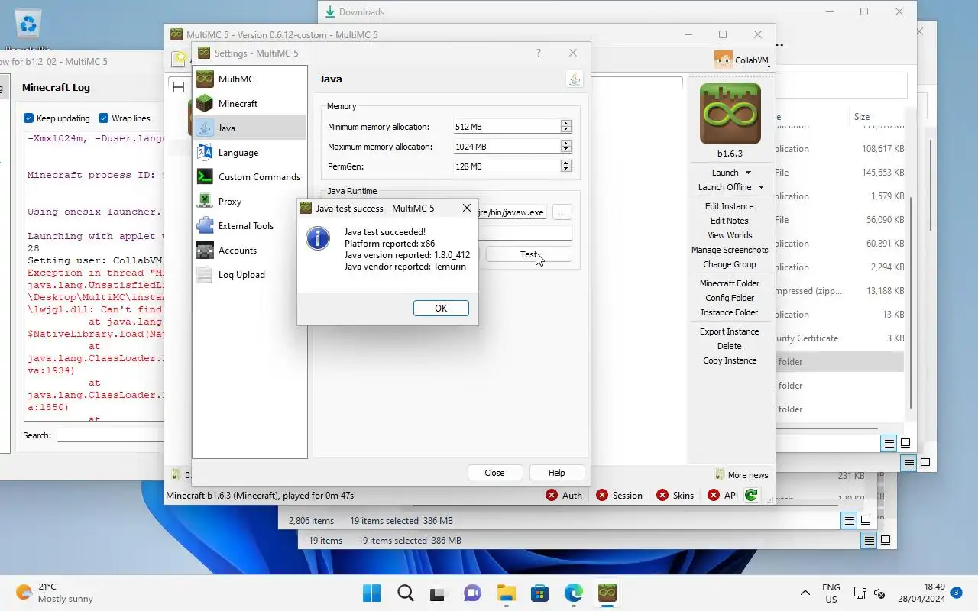Click the Proxy creeper icon
Viewport: 978px width, 611px height.
pyautogui.click(x=205, y=201)
